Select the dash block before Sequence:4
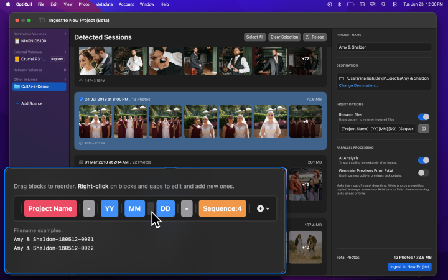448x280 pixels. coord(187,208)
